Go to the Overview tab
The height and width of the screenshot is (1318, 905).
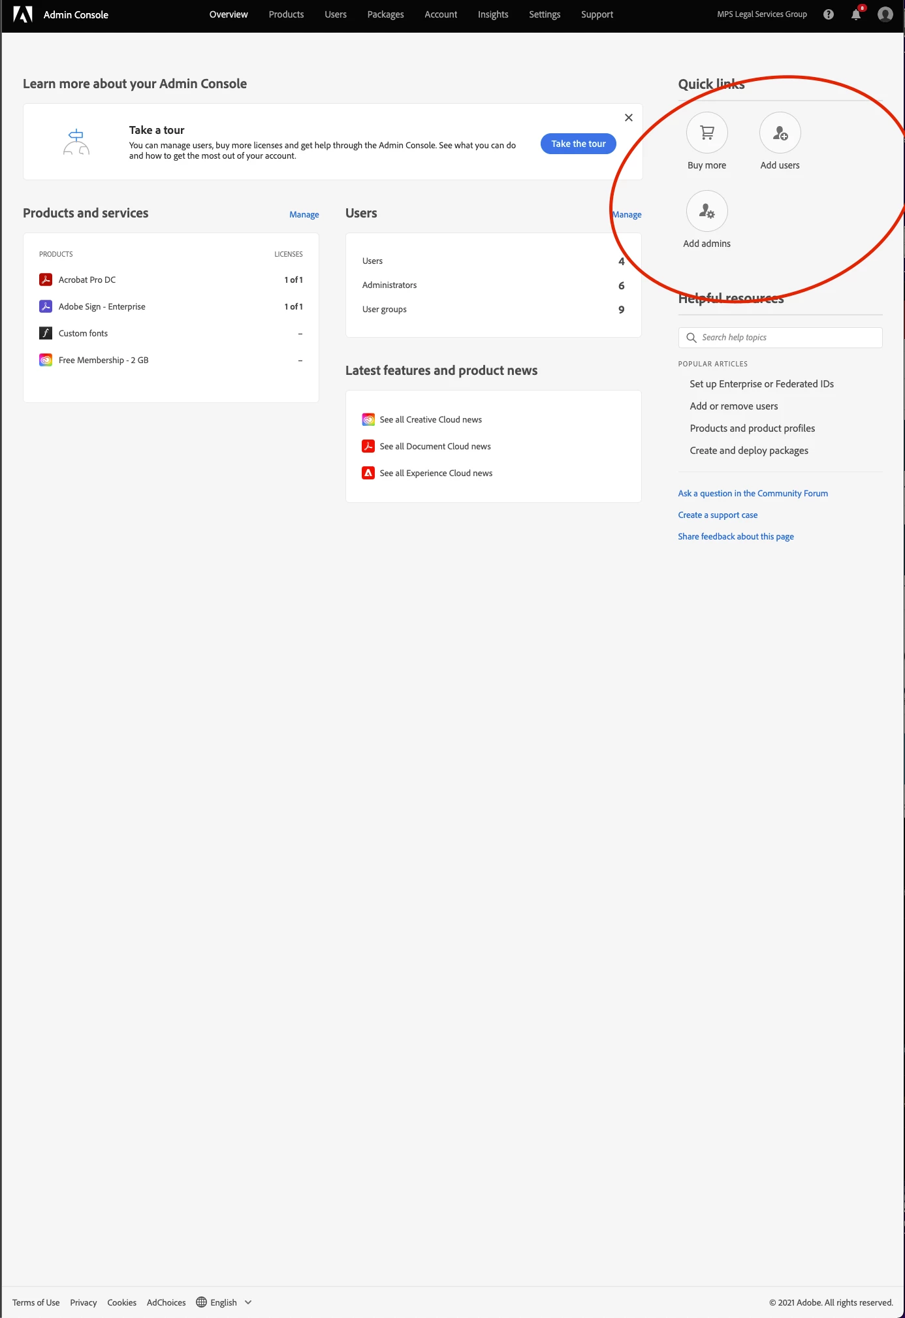[x=229, y=14]
